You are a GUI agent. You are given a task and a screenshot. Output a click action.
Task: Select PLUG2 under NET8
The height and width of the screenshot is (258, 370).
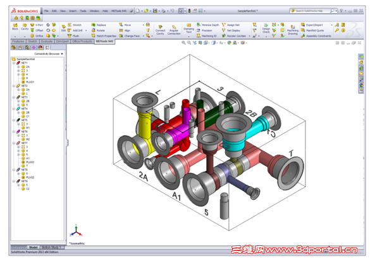(28, 177)
